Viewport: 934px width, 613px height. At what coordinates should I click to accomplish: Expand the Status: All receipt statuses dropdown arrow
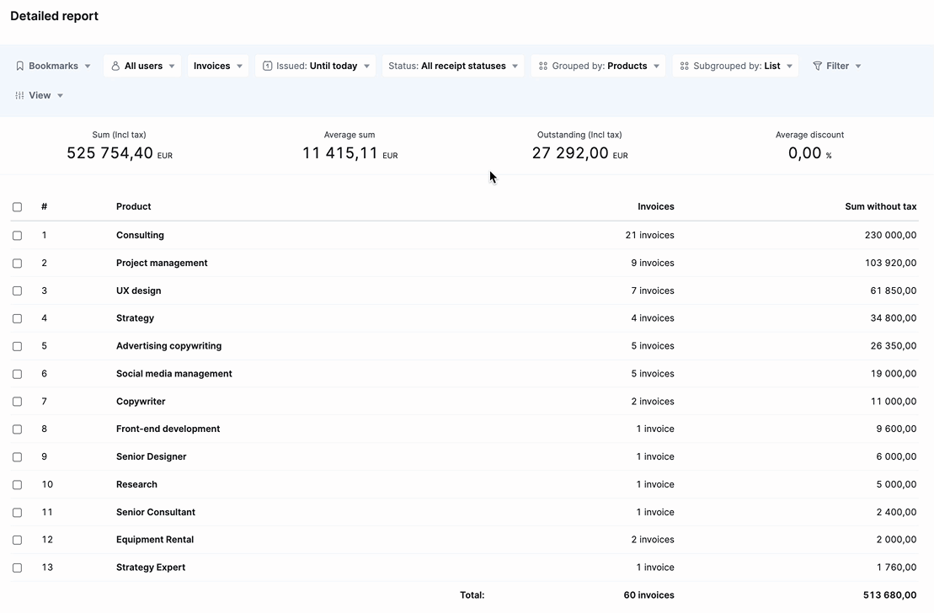coord(515,67)
